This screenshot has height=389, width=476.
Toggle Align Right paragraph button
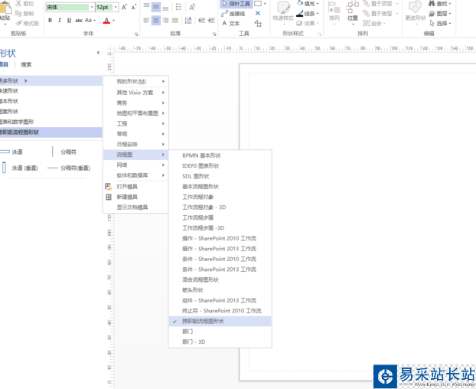(x=165, y=21)
